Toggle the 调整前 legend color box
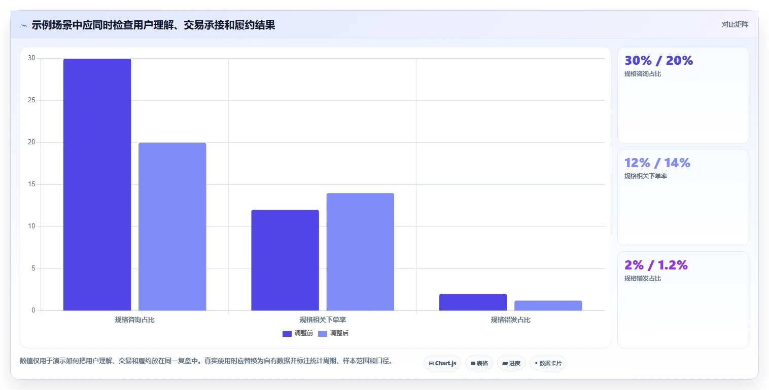 click(287, 333)
